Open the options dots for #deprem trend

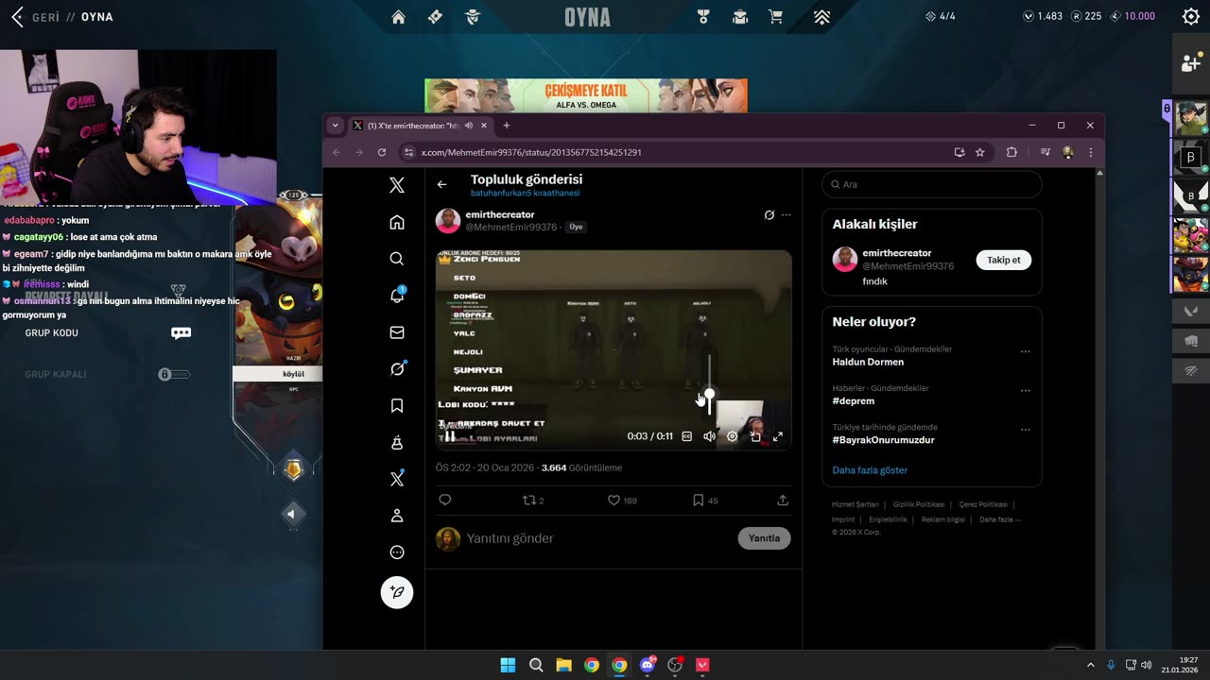coord(1025,390)
